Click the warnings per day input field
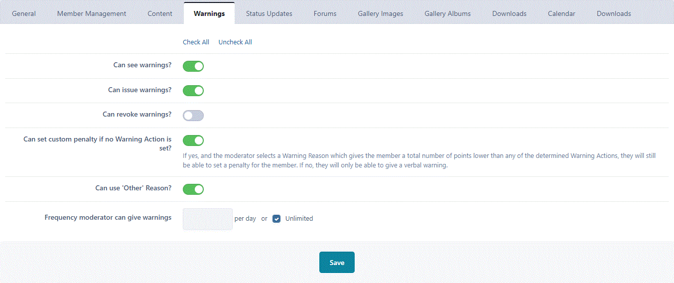This screenshot has width=674, height=283. (x=208, y=219)
